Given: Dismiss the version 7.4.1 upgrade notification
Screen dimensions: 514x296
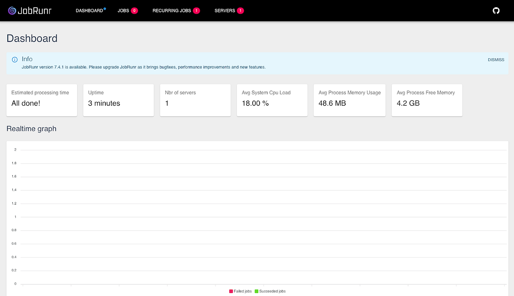Looking at the screenshot, I should [x=496, y=59].
